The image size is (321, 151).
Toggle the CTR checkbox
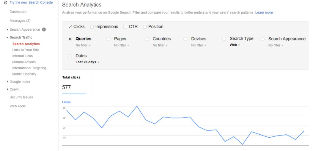pos(125,27)
